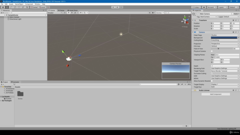This screenshot has height=135, width=240.
Task: Open the Collab dropdown
Action: 196,7
